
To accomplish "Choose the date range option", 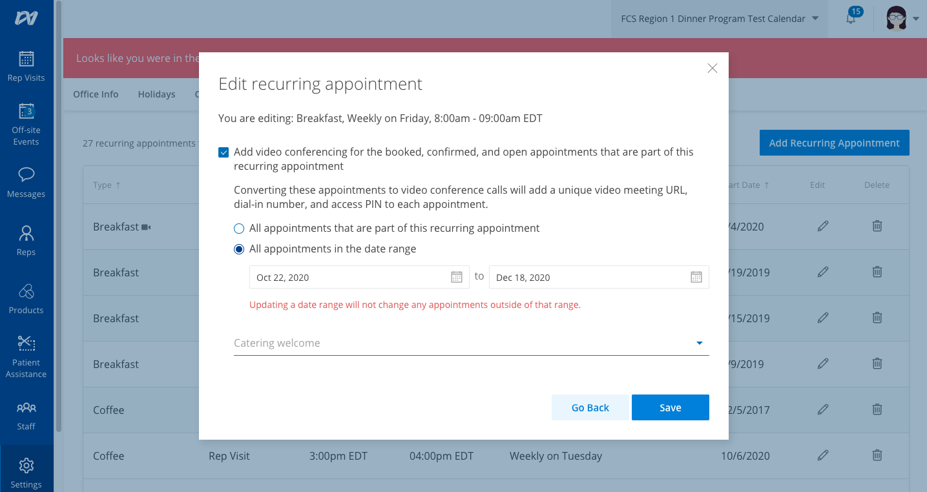I will (x=239, y=249).
